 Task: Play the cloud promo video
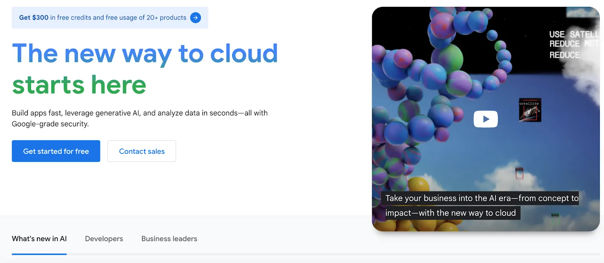click(x=485, y=119)
